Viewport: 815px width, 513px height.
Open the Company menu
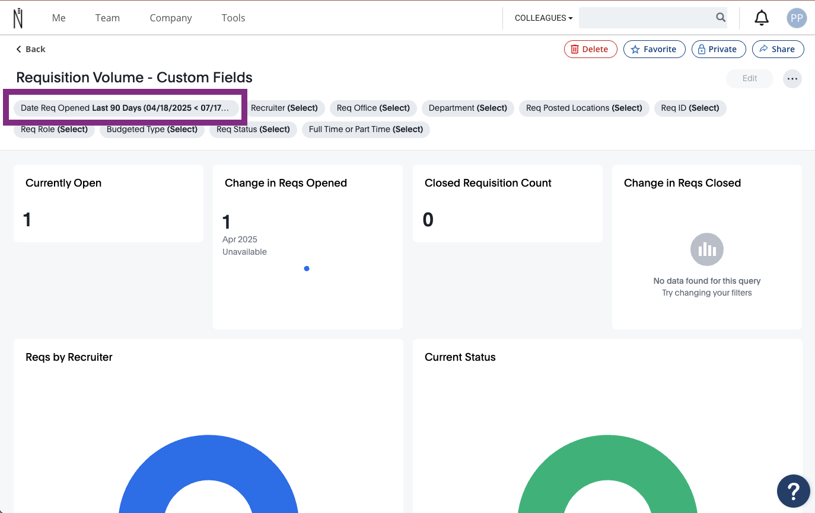(x=171, y=18)
